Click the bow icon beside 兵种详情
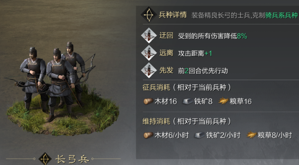 point(149,15)
